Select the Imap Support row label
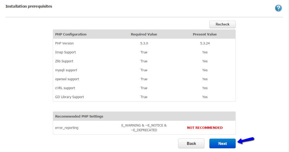Viewport: 289px width, 152px height. [x=65, y=52]
